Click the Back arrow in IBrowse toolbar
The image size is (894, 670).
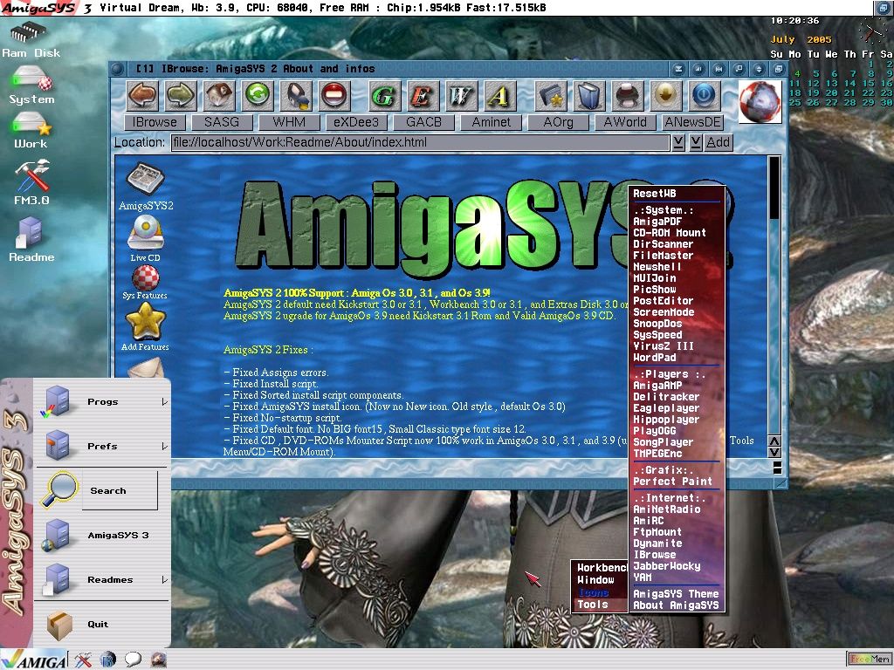click(x=142, y=94)
